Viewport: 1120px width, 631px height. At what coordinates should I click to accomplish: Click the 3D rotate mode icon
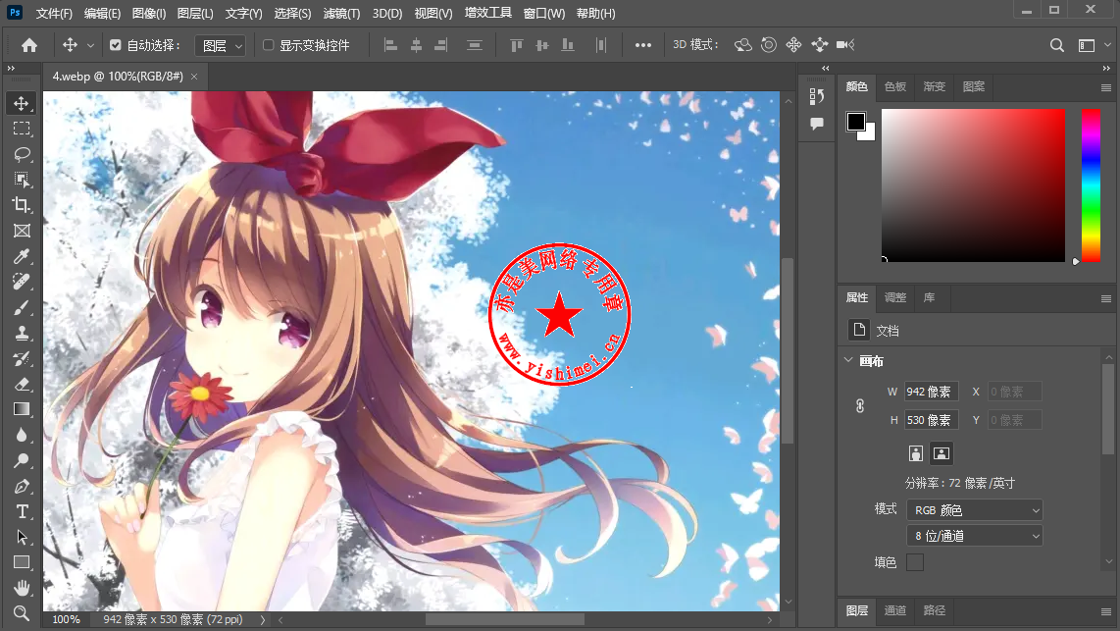[742, 45]
